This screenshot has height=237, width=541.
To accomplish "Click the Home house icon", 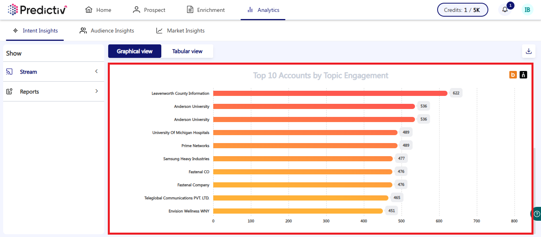I will click(89, 10).
